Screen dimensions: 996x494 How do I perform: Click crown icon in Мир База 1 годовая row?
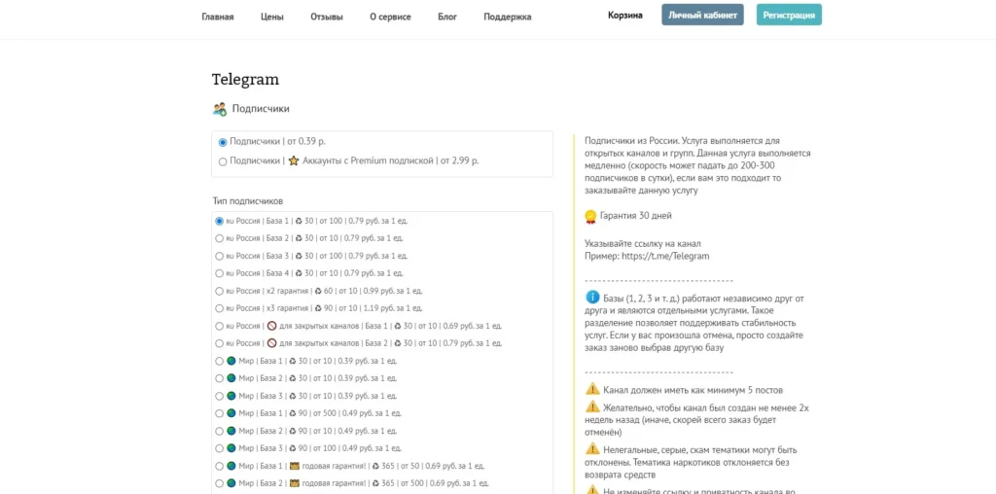[294, 466]
